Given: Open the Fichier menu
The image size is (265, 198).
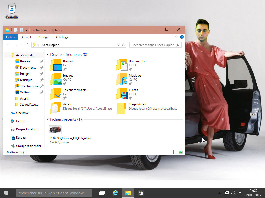Looking at the screenshot, I should click(11, 37).
